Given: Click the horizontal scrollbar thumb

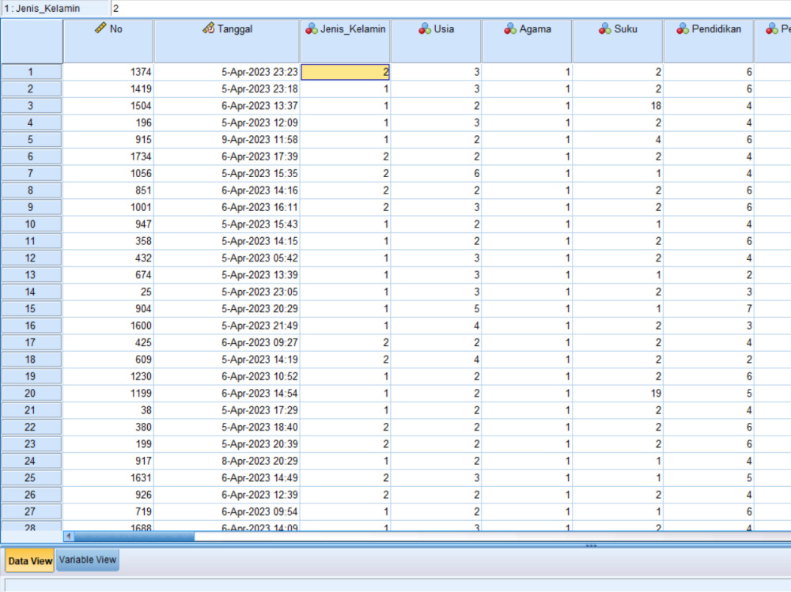Looking at the screenshot, I should pos(134,536).
